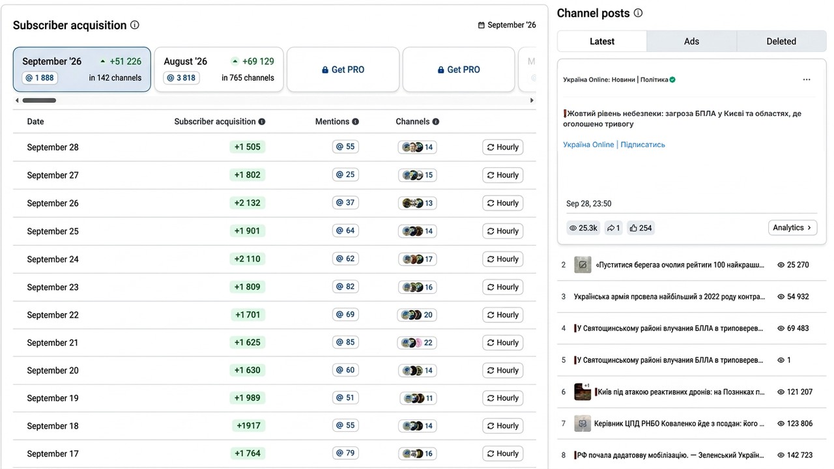Image resolution: width=834 pixels, height=469 pixels.
Task: Expand Hourly breakdown for September 17
Action: (503, 454)
